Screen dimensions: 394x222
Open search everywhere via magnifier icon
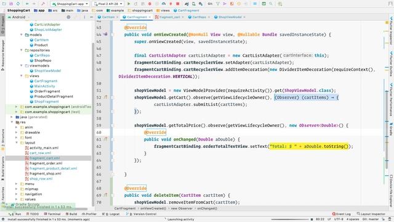click(x=271, y=4)
